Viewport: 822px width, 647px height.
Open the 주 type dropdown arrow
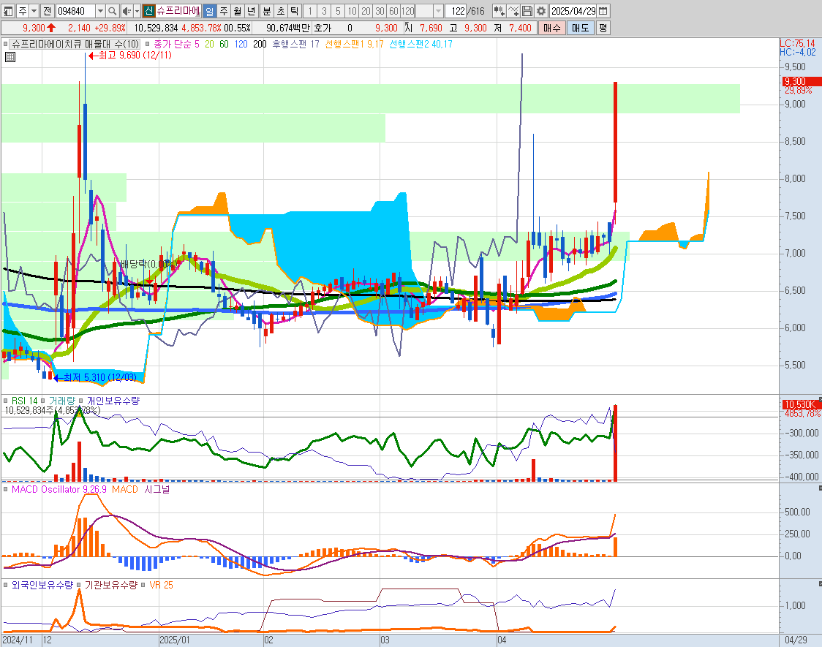point(34,11)
